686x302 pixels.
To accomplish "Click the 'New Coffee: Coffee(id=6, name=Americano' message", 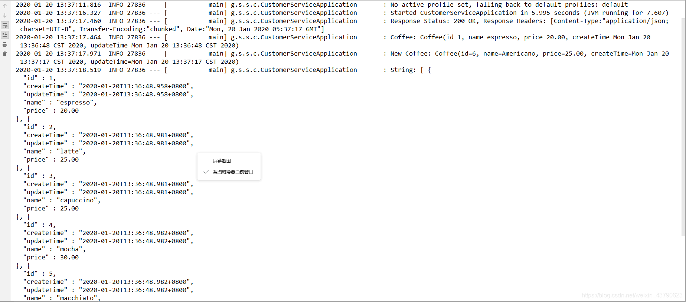I will coord(529,53).
